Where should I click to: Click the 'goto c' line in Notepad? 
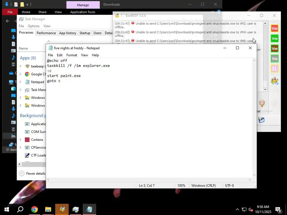pyautogui.click(x=54, y=81)
